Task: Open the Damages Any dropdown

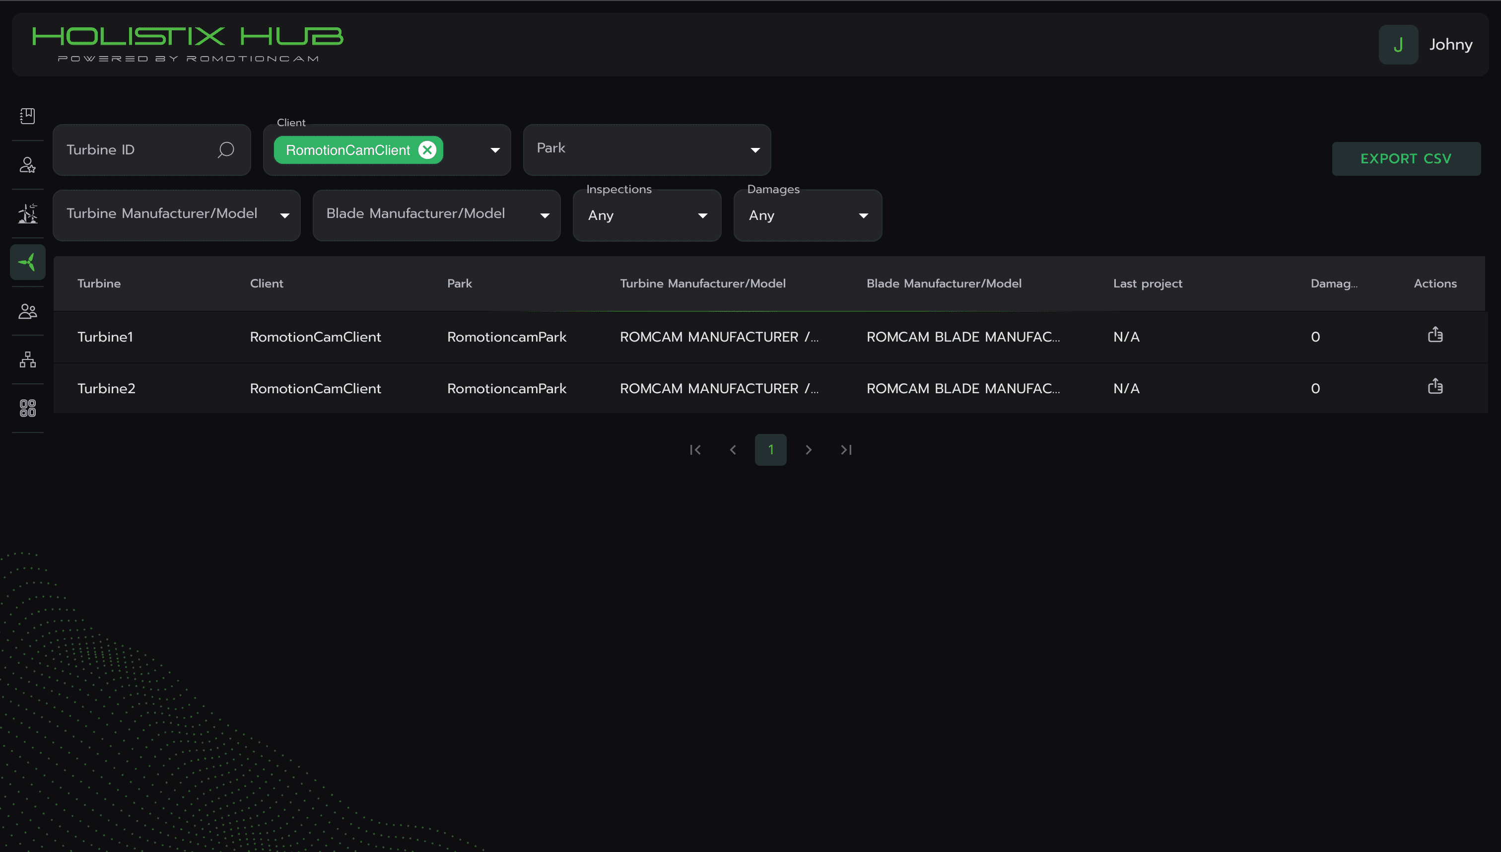Action: [x=807, y=215]
